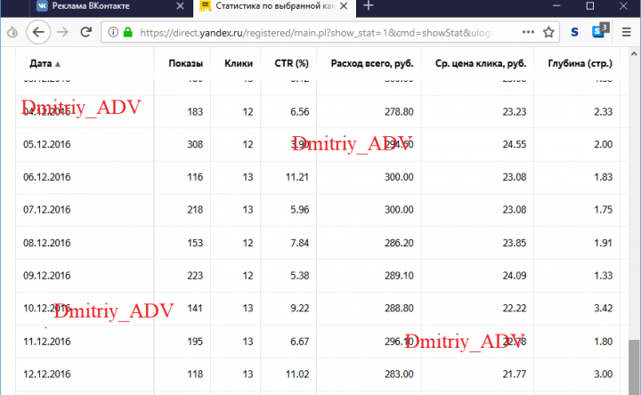641x395 pixels.
Task: Click CTR value 11.21
Action: coord(297,177)
